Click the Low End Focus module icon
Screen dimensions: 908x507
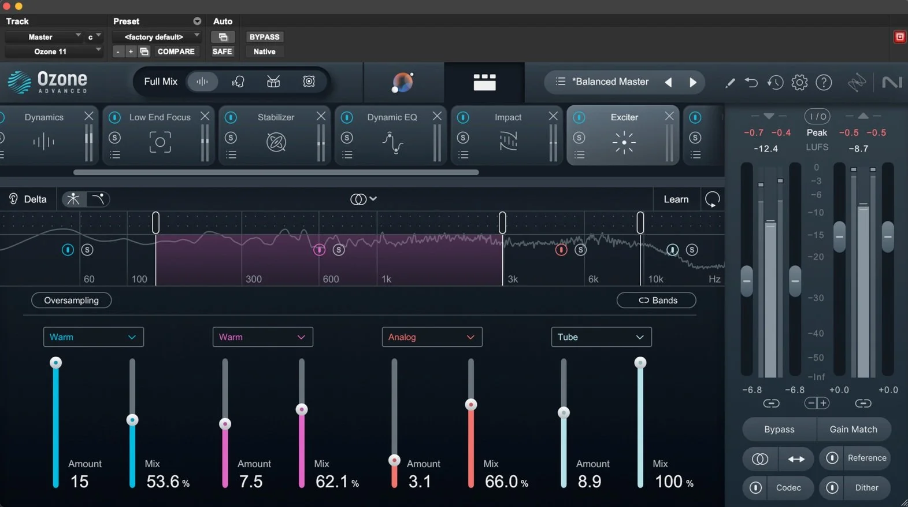160,142
